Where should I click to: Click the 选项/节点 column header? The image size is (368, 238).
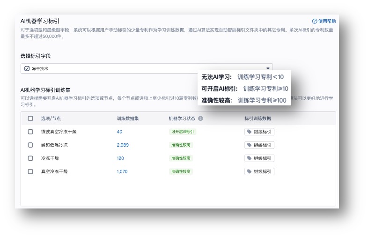coord(51,119)
